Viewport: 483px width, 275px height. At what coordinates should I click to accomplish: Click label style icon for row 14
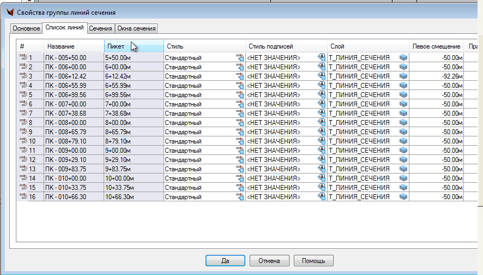click(x=322, y=178)
